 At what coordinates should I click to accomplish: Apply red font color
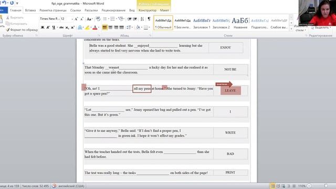pyautogui.click(x=95, y=27)
